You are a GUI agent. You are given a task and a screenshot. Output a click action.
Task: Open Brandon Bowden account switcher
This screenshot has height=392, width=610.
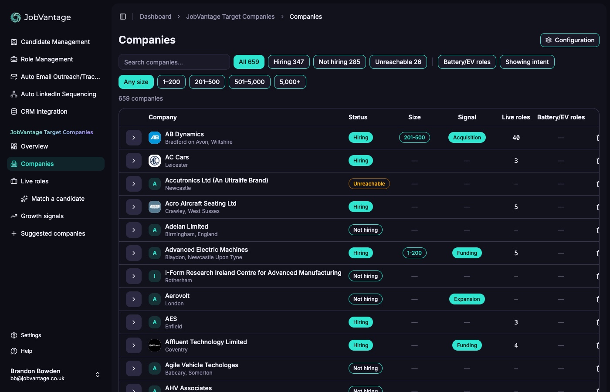[56, 375]
